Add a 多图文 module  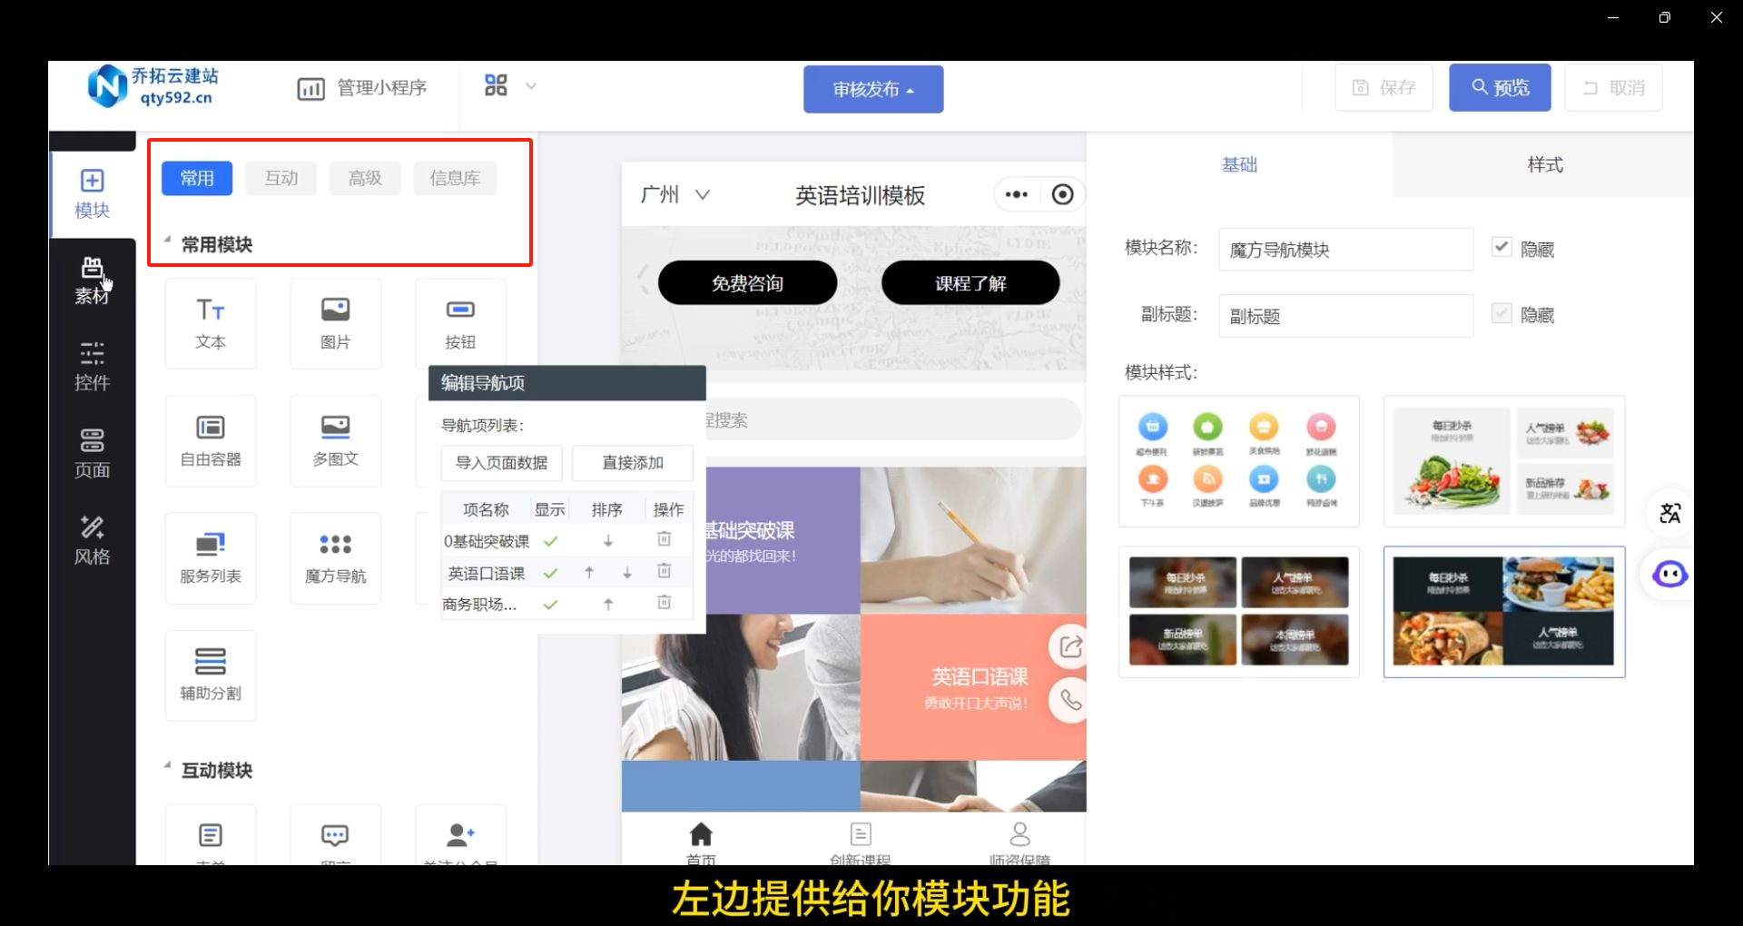(x=335, y=441)
